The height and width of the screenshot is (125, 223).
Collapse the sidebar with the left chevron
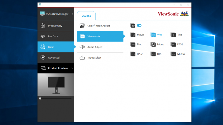[x=72, y=14]
